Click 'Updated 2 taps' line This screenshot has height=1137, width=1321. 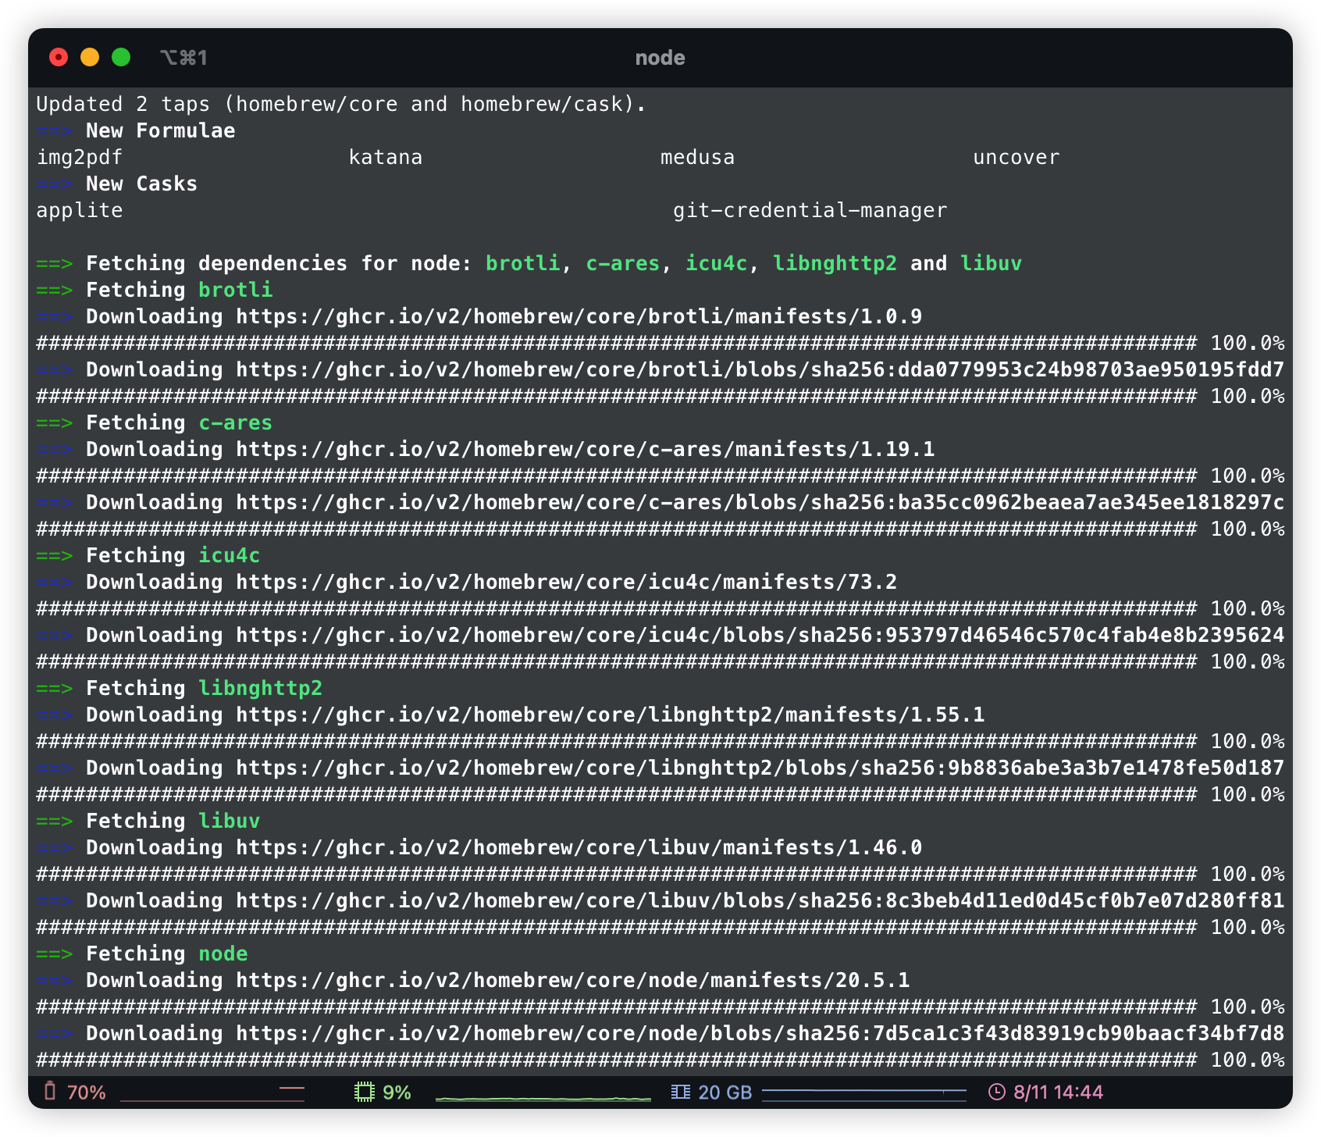pos(341,104)
